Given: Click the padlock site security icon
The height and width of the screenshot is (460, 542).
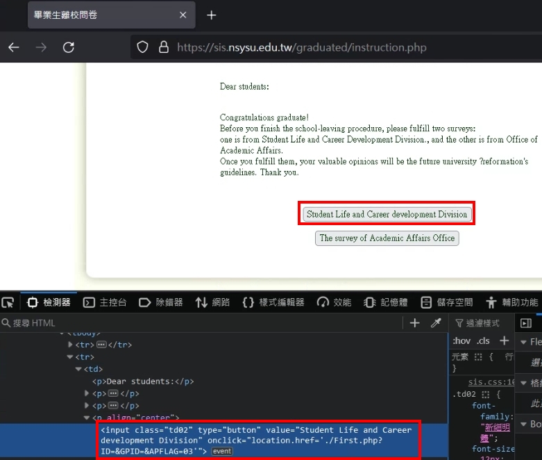Looking at the screenshot, I should pos(164,47).
